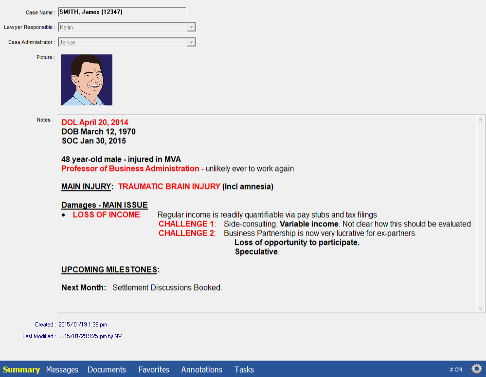The image size is (486, 377).
Task: Click the Case Name input field
Action: (122, 12)
